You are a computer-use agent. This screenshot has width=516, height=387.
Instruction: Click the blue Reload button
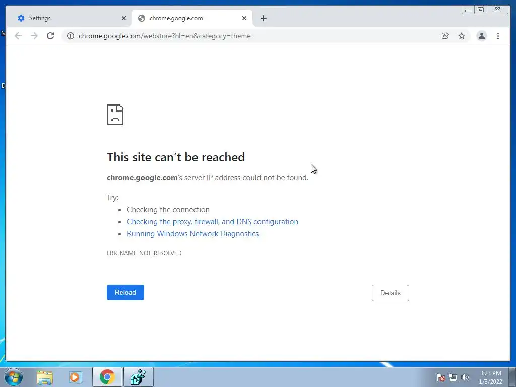(125, 292)
